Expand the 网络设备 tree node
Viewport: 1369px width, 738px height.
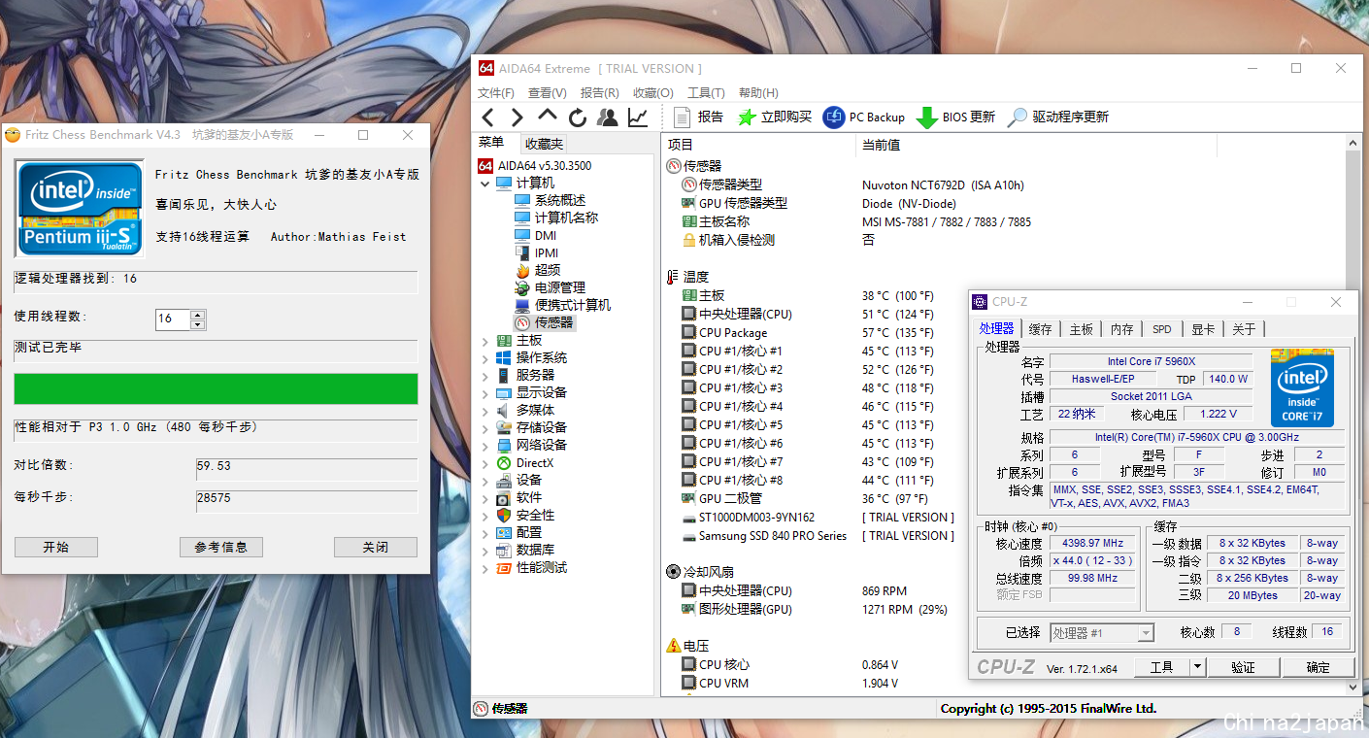coord(485,445)
